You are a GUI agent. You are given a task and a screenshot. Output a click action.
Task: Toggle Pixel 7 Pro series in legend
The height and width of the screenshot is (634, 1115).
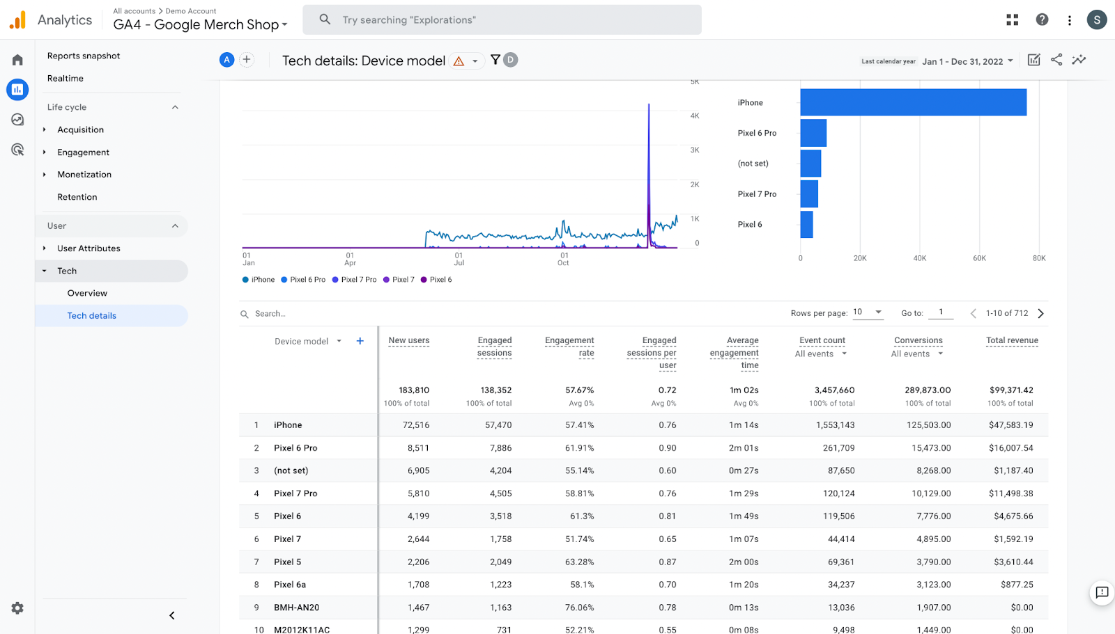point(354,280)
